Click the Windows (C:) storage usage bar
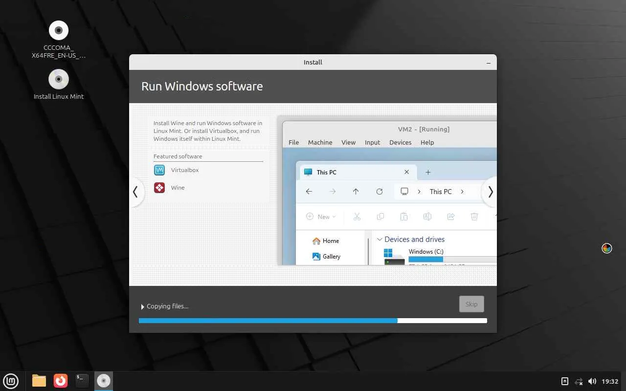 tap(452, 259)
